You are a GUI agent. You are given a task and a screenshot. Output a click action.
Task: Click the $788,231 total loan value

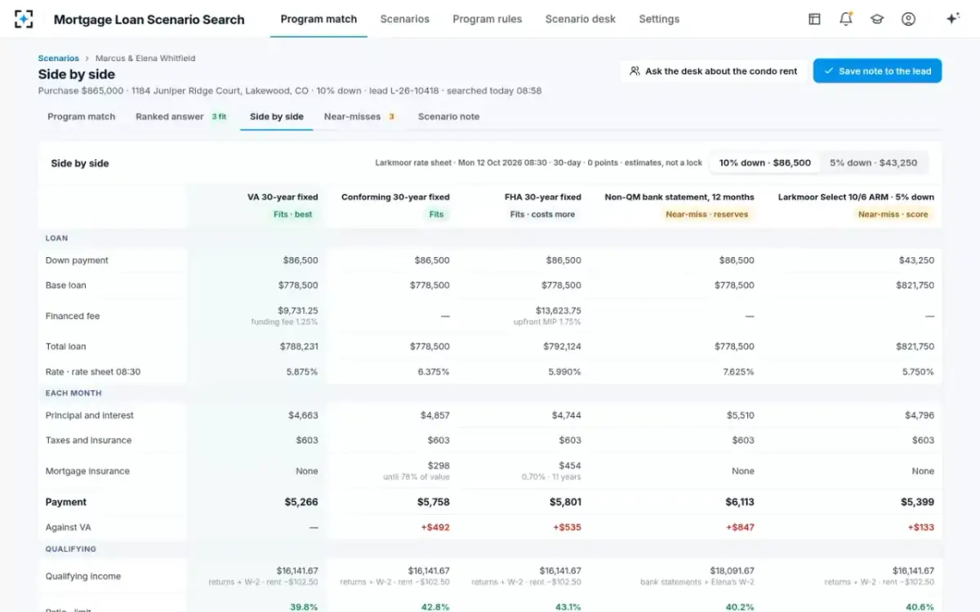point(299,347)
